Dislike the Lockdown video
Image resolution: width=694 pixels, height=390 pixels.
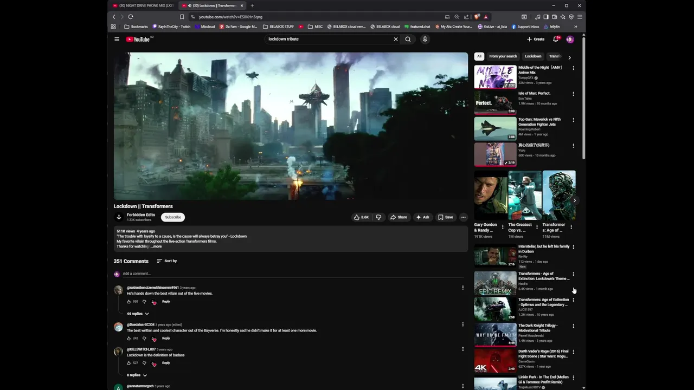[378, 217]
